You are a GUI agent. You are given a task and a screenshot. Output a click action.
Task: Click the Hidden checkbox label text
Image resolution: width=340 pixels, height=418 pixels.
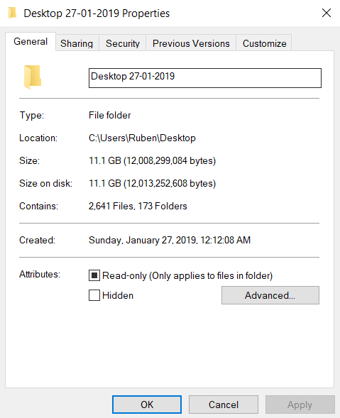(118, 295)
